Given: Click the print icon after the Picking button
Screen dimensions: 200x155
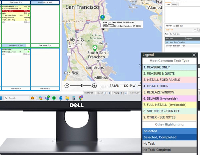Looking at the screenshot, I should (125, 93).
